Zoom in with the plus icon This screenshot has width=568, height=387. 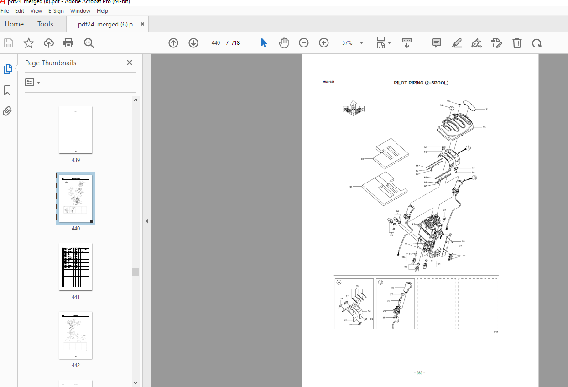click(324, 43)
